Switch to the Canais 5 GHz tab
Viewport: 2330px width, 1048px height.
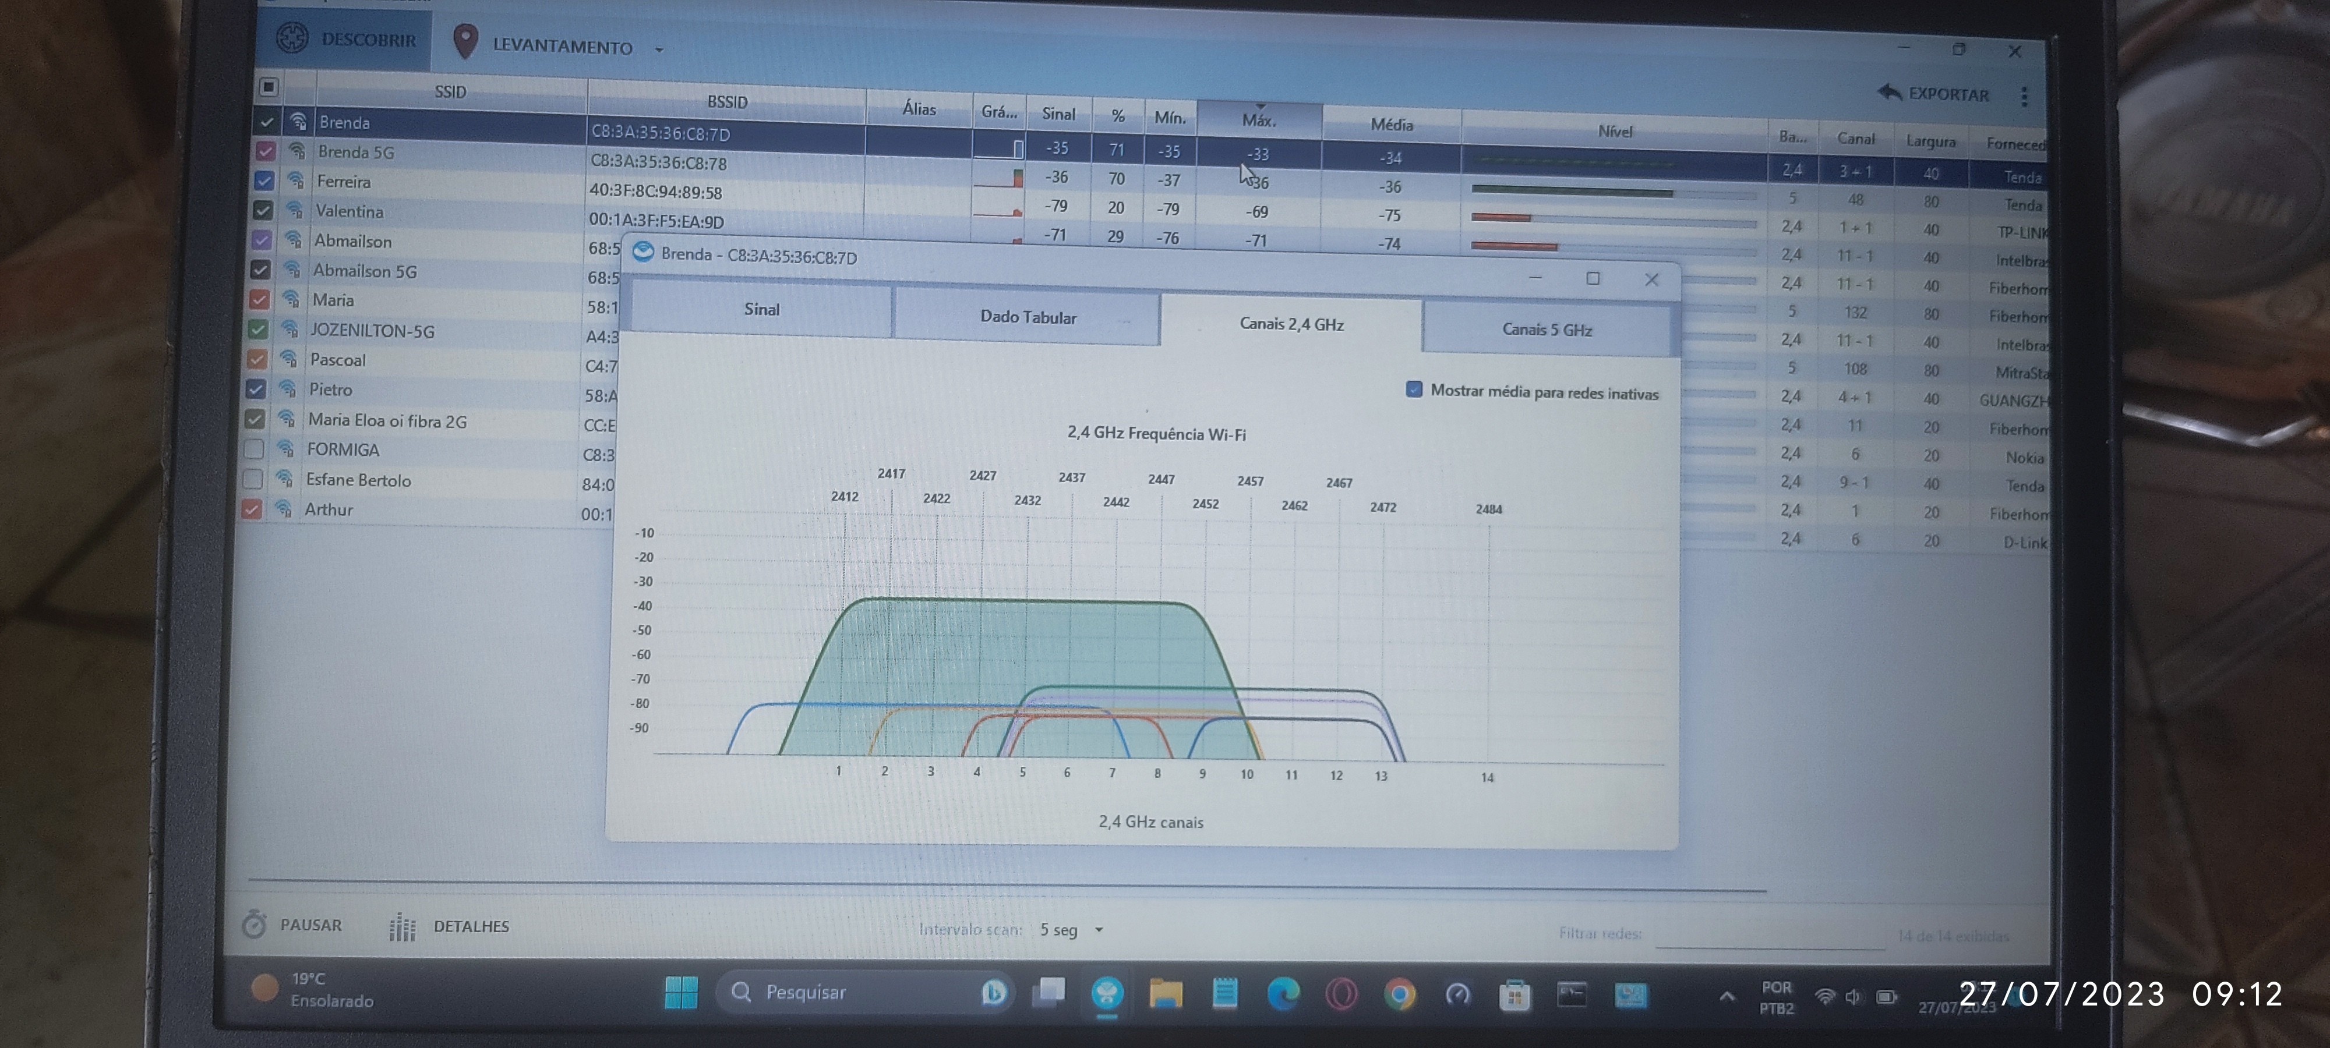(x=1547, y=329)
